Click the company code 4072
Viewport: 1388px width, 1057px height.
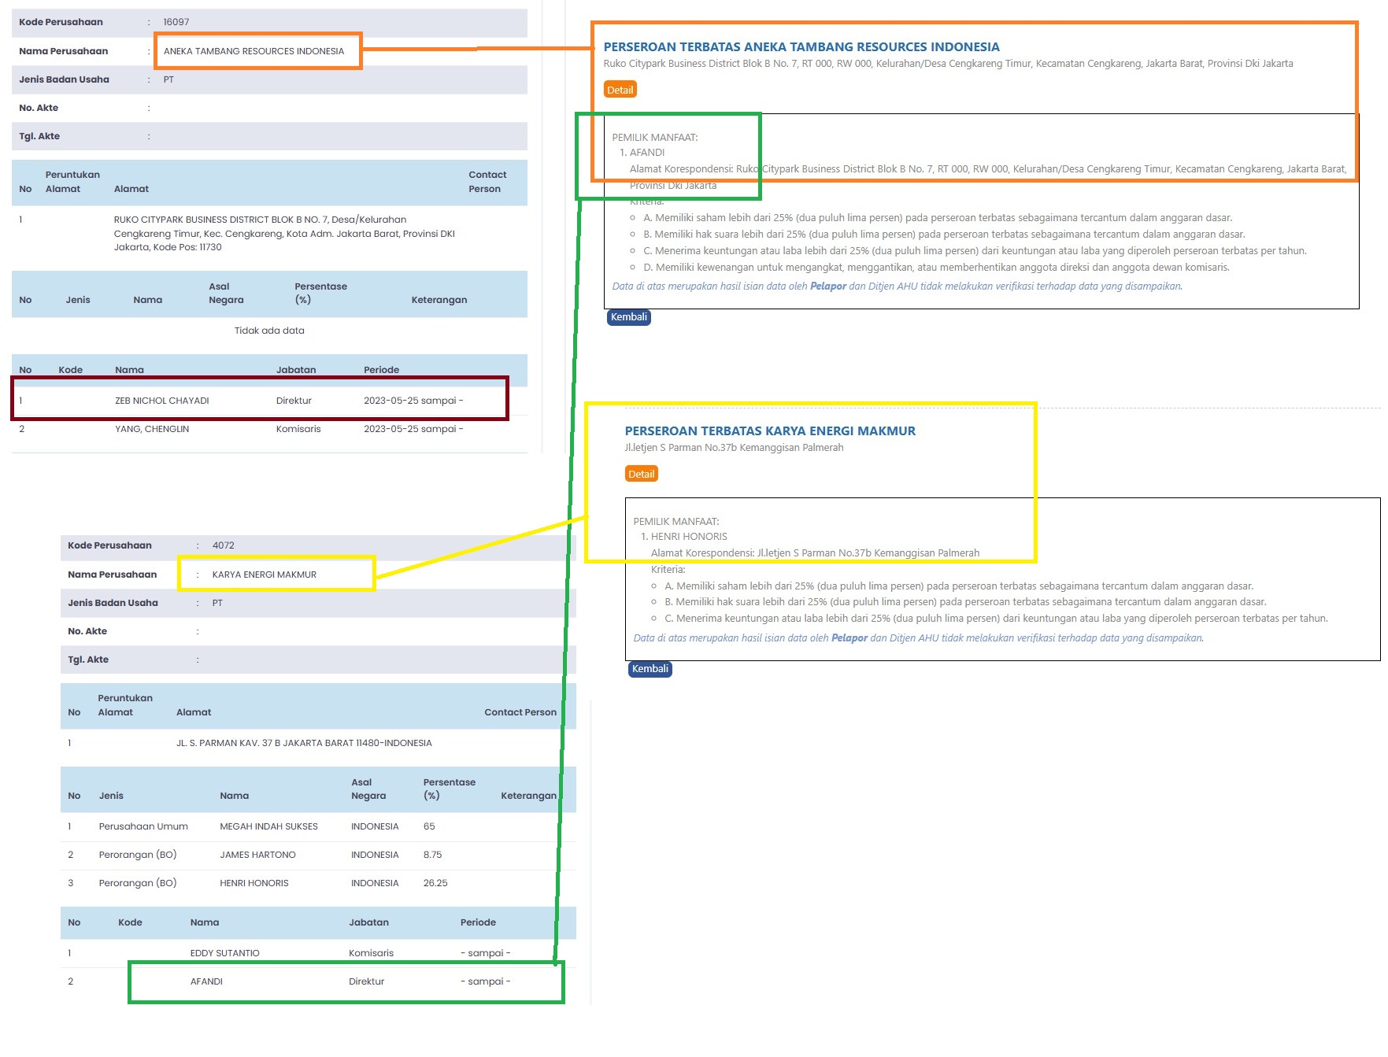coord(224,545)
